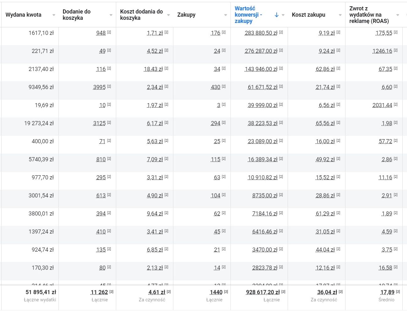Image resolution: width=407 pixels, height=311 pixels.
Task: Select the Koszt dodania do koszyka header
Action: (x=141, y=15)
